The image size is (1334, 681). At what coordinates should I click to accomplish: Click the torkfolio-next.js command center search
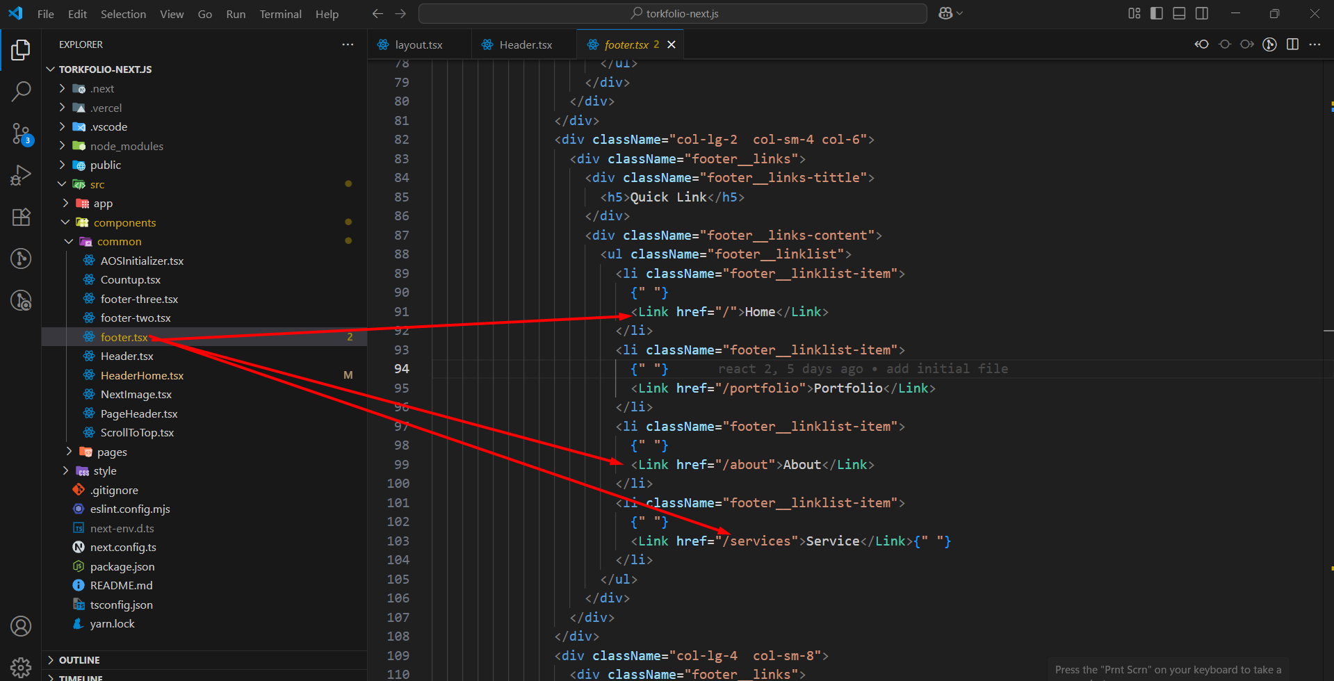pos(673,13)
